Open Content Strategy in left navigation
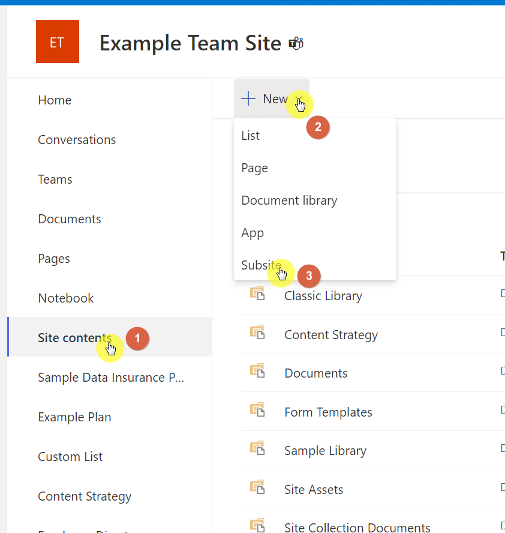Viewport: 505px width, 533px height. pyautogui.click(x=85, y=496)
